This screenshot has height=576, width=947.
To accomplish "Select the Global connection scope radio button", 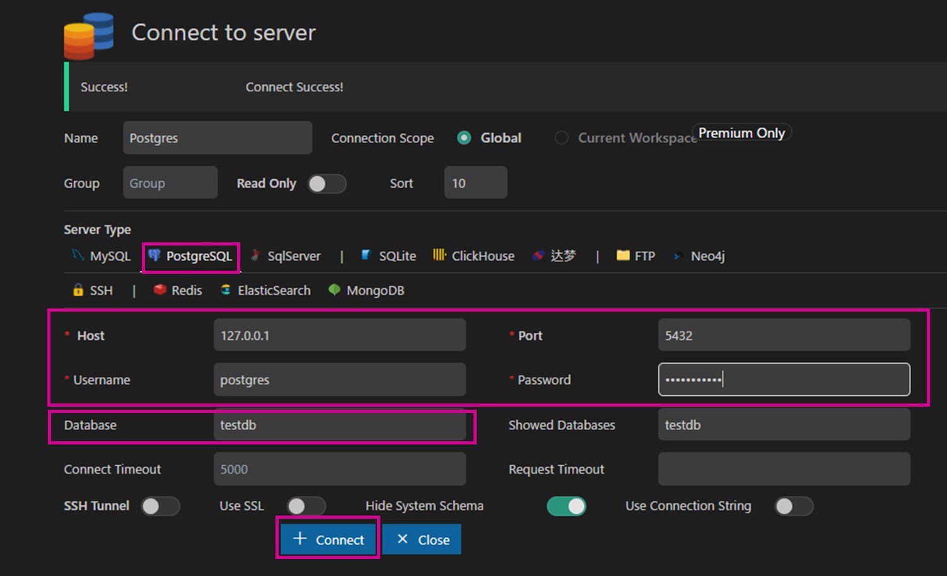I will [465, 138].
